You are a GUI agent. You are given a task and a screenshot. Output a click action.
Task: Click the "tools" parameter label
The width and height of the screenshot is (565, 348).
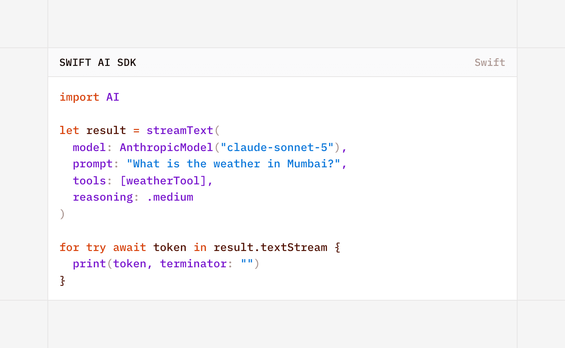89,181
